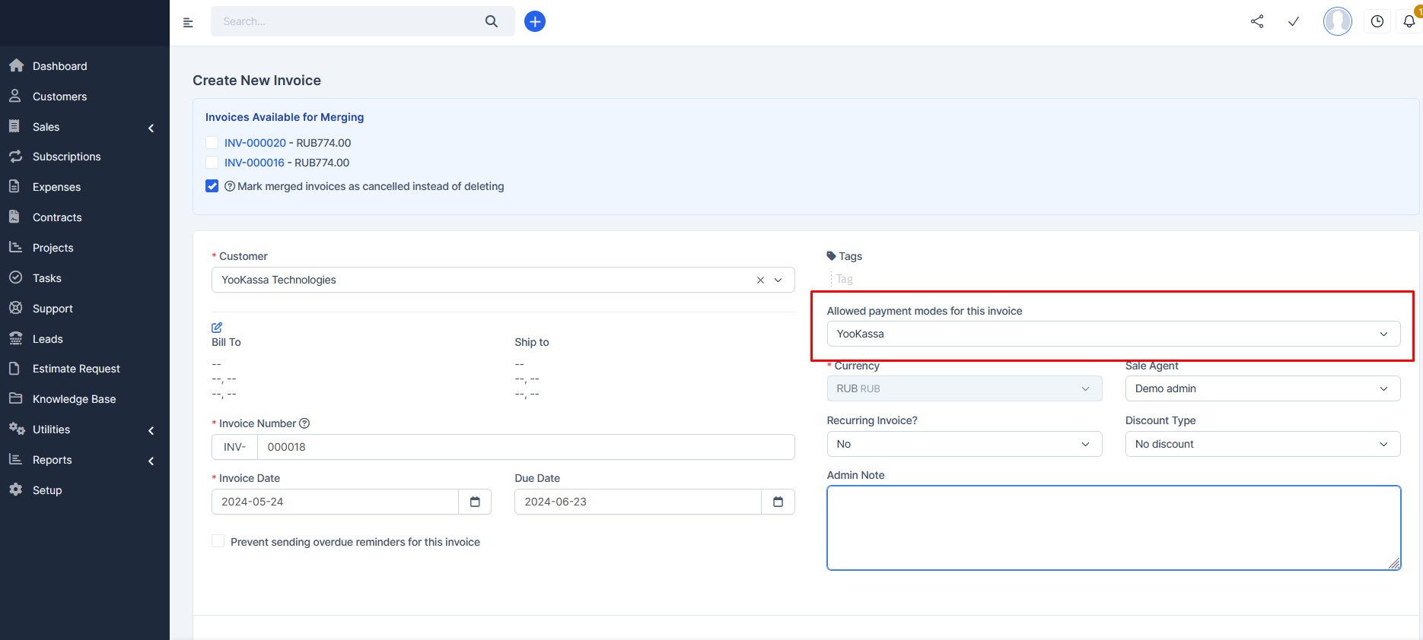
Task: Click the search magnifier icon
Action: pos(492,21)
